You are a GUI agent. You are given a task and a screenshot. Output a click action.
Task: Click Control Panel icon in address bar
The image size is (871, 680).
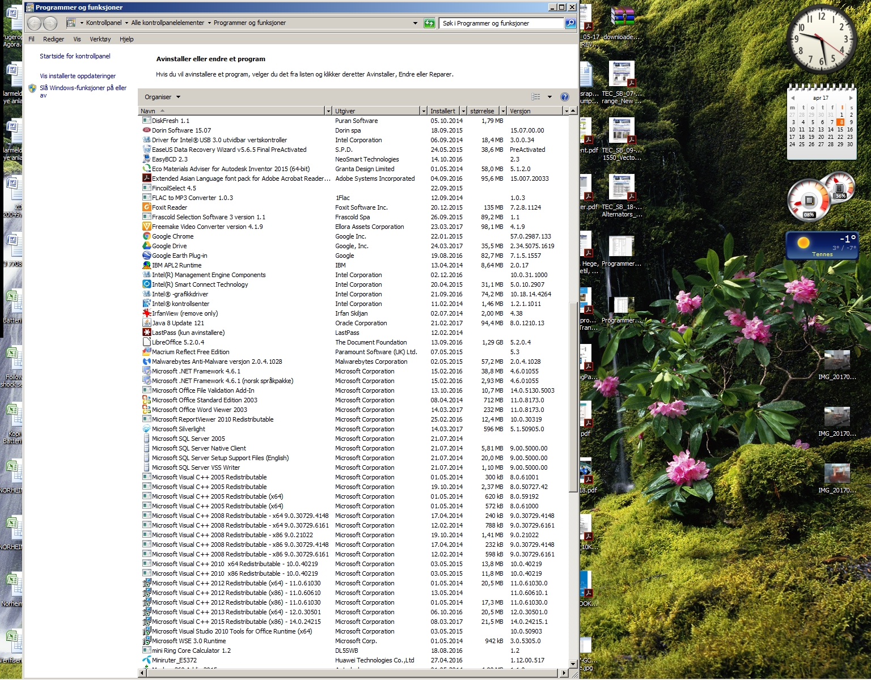point(71,23)
